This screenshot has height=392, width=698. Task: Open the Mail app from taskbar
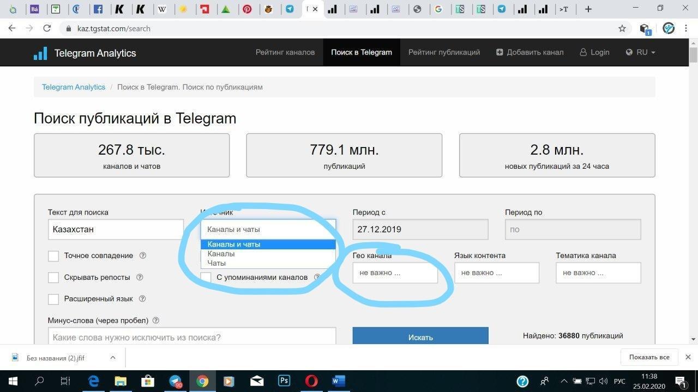(257, 381)
